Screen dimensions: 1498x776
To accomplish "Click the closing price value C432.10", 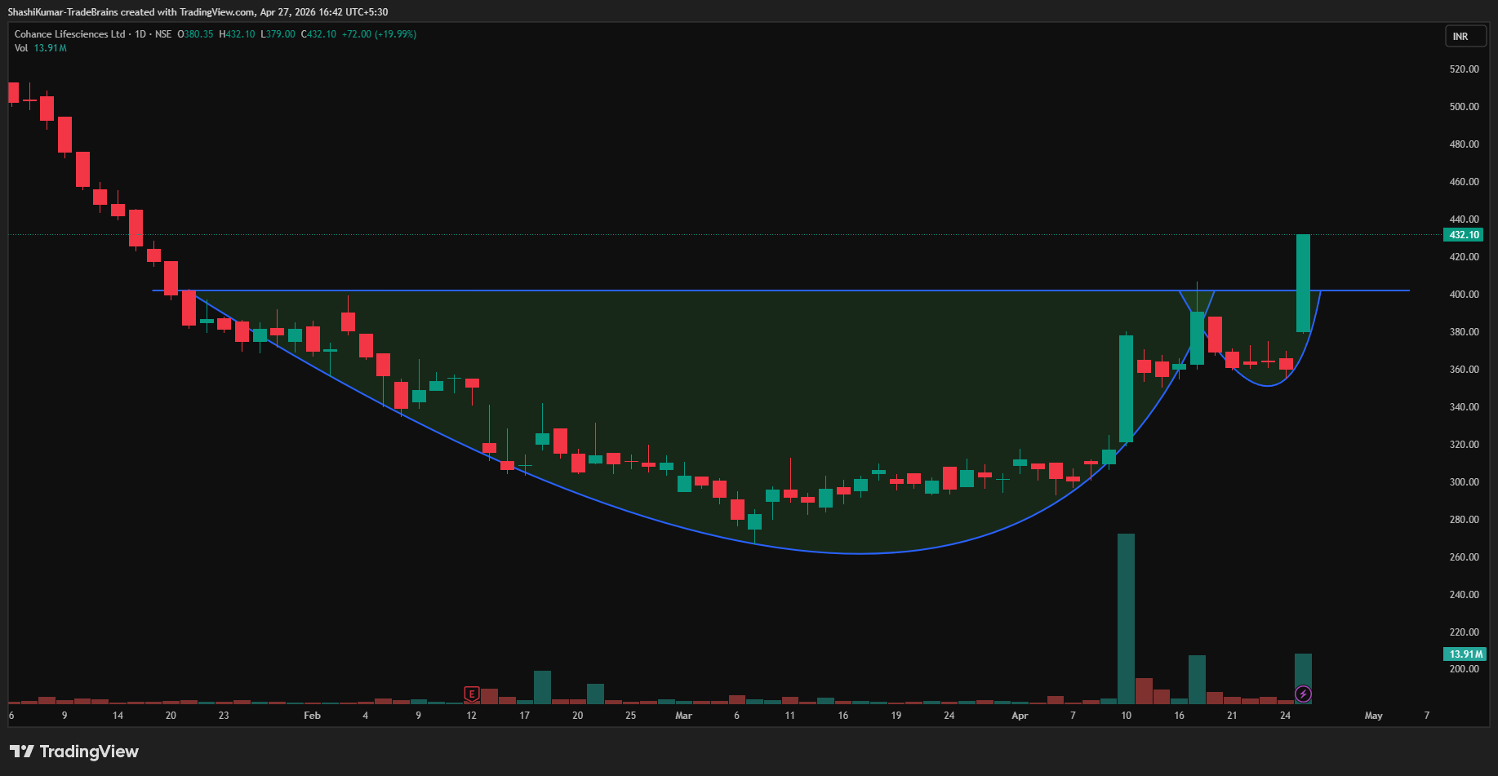I will (x=318, y=34).
